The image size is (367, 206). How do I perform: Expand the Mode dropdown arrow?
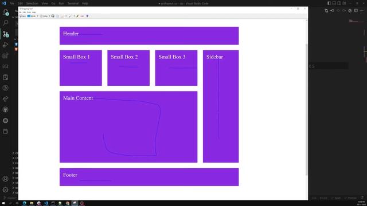(37, 16)
